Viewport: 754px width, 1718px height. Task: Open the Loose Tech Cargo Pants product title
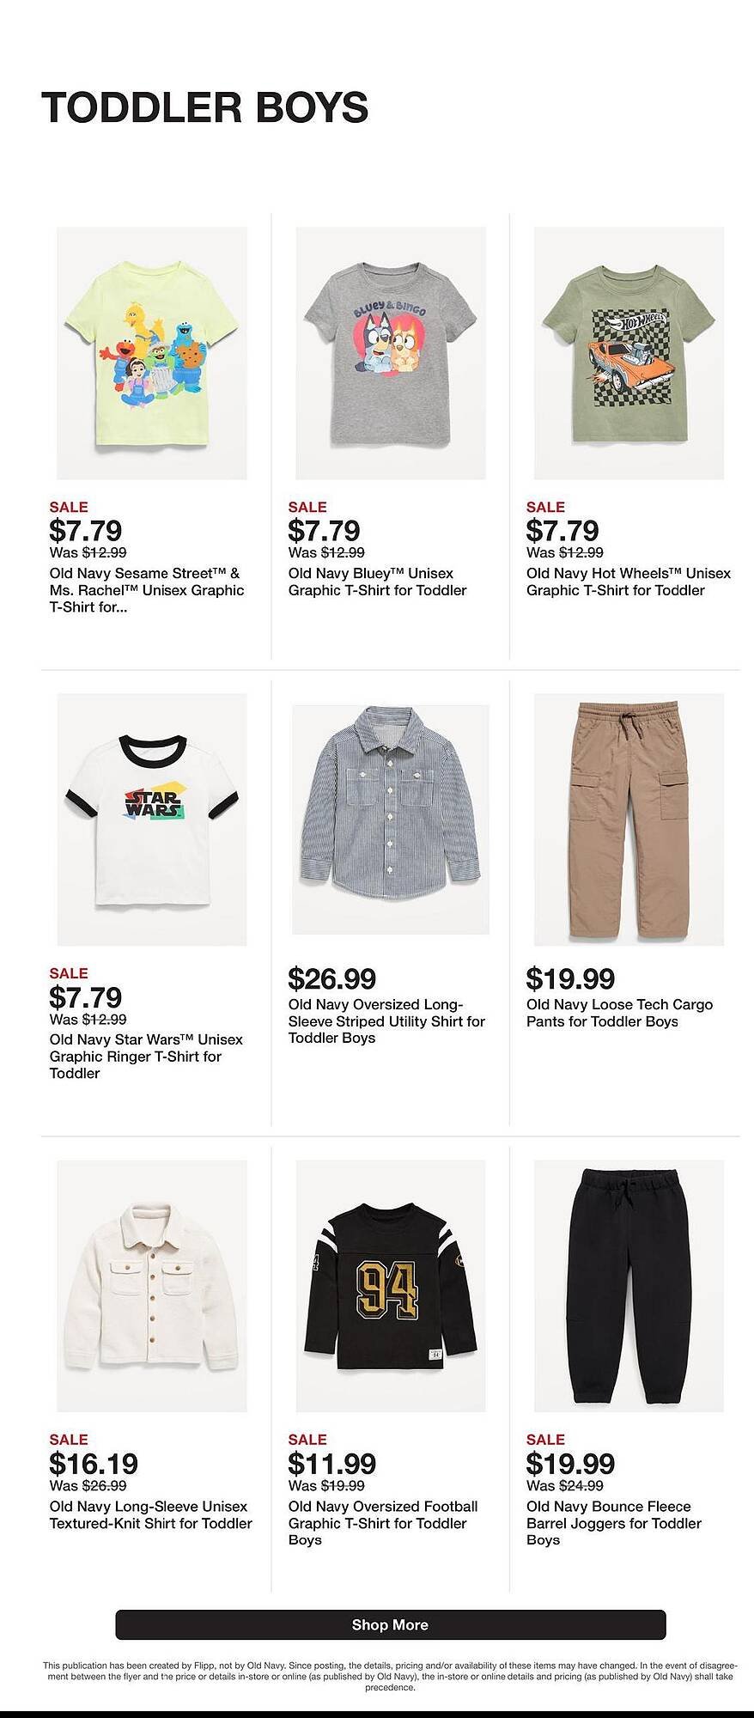click(x=618, y=1013)
